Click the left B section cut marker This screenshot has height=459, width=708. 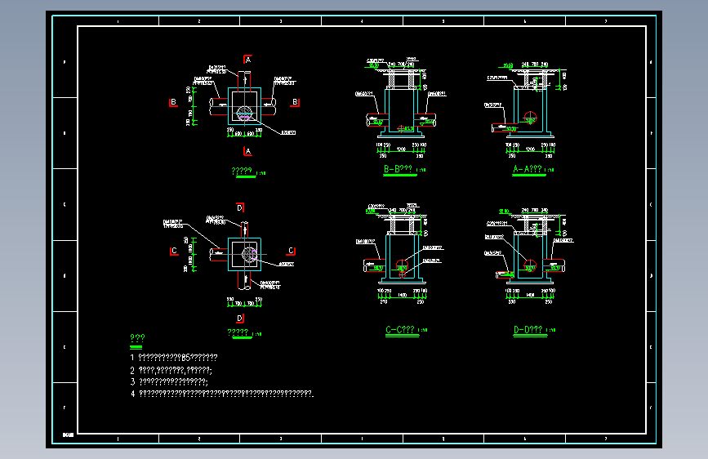click(173, 102)
